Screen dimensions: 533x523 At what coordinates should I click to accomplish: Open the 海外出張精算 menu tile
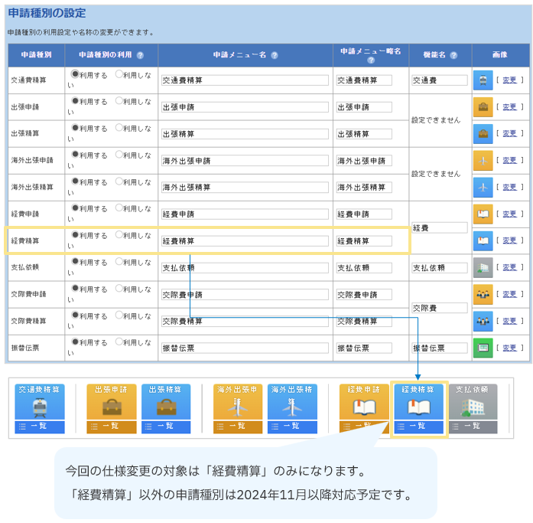point(292,403)
